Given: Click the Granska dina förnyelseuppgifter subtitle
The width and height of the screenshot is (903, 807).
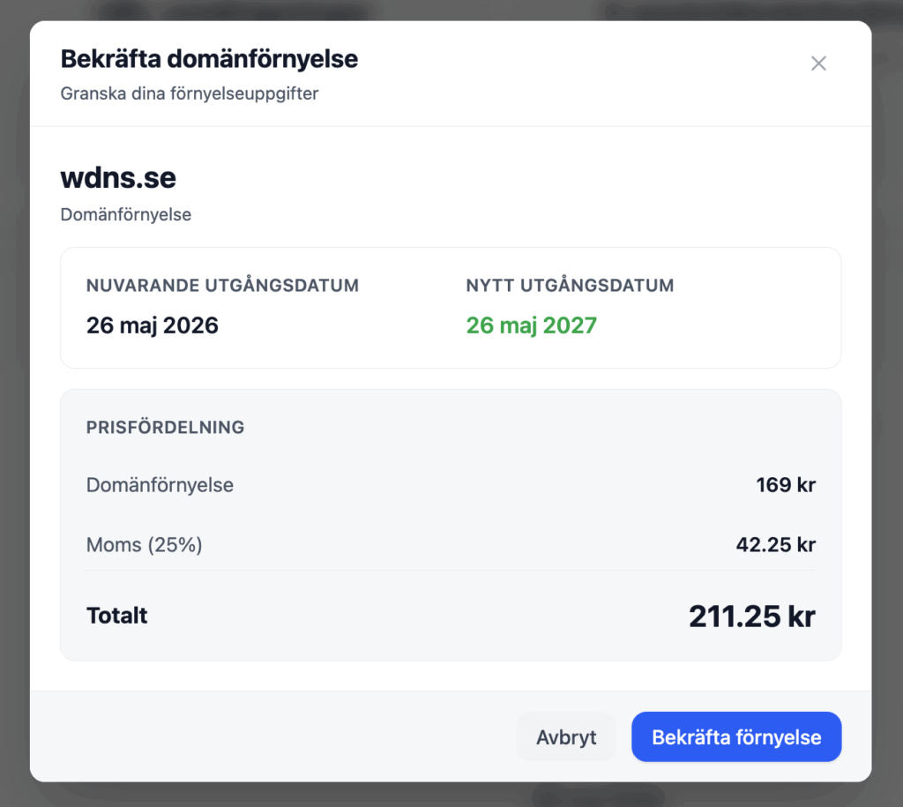Looking at the screenshot, I should 190,93.
